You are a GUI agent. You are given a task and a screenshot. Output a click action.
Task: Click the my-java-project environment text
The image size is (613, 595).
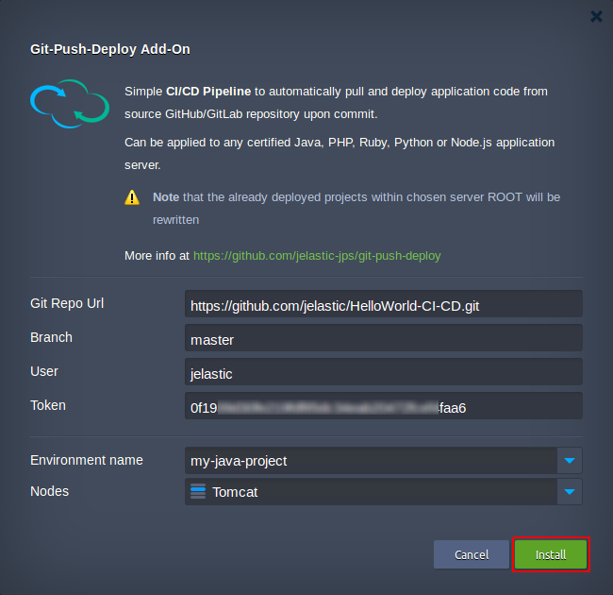239,461
